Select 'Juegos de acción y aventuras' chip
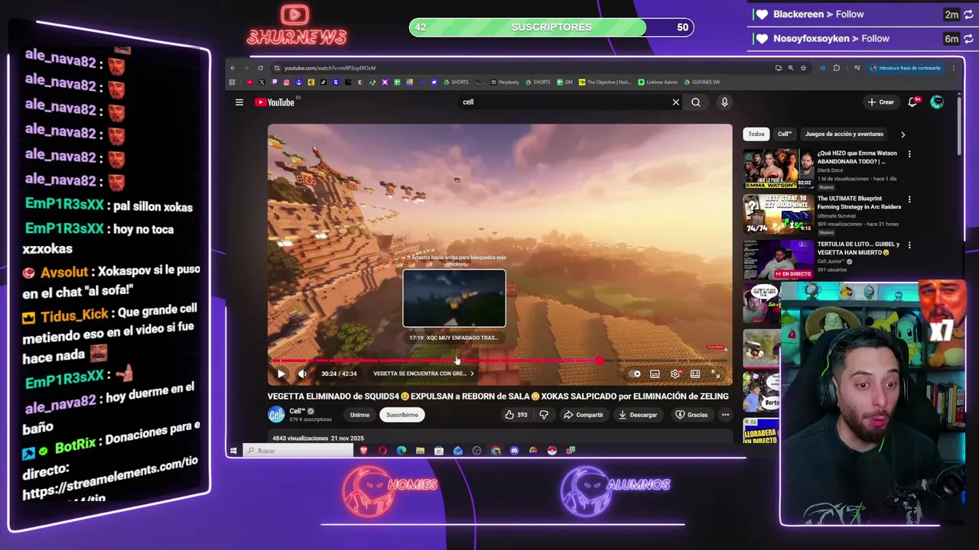 click(844, 134)
